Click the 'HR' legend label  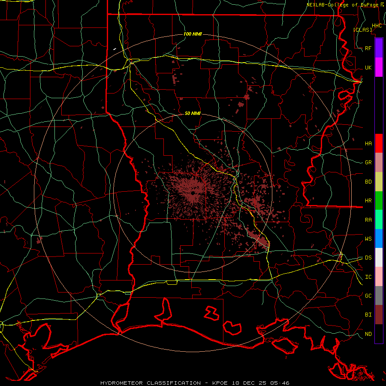(x=368, y=201)
